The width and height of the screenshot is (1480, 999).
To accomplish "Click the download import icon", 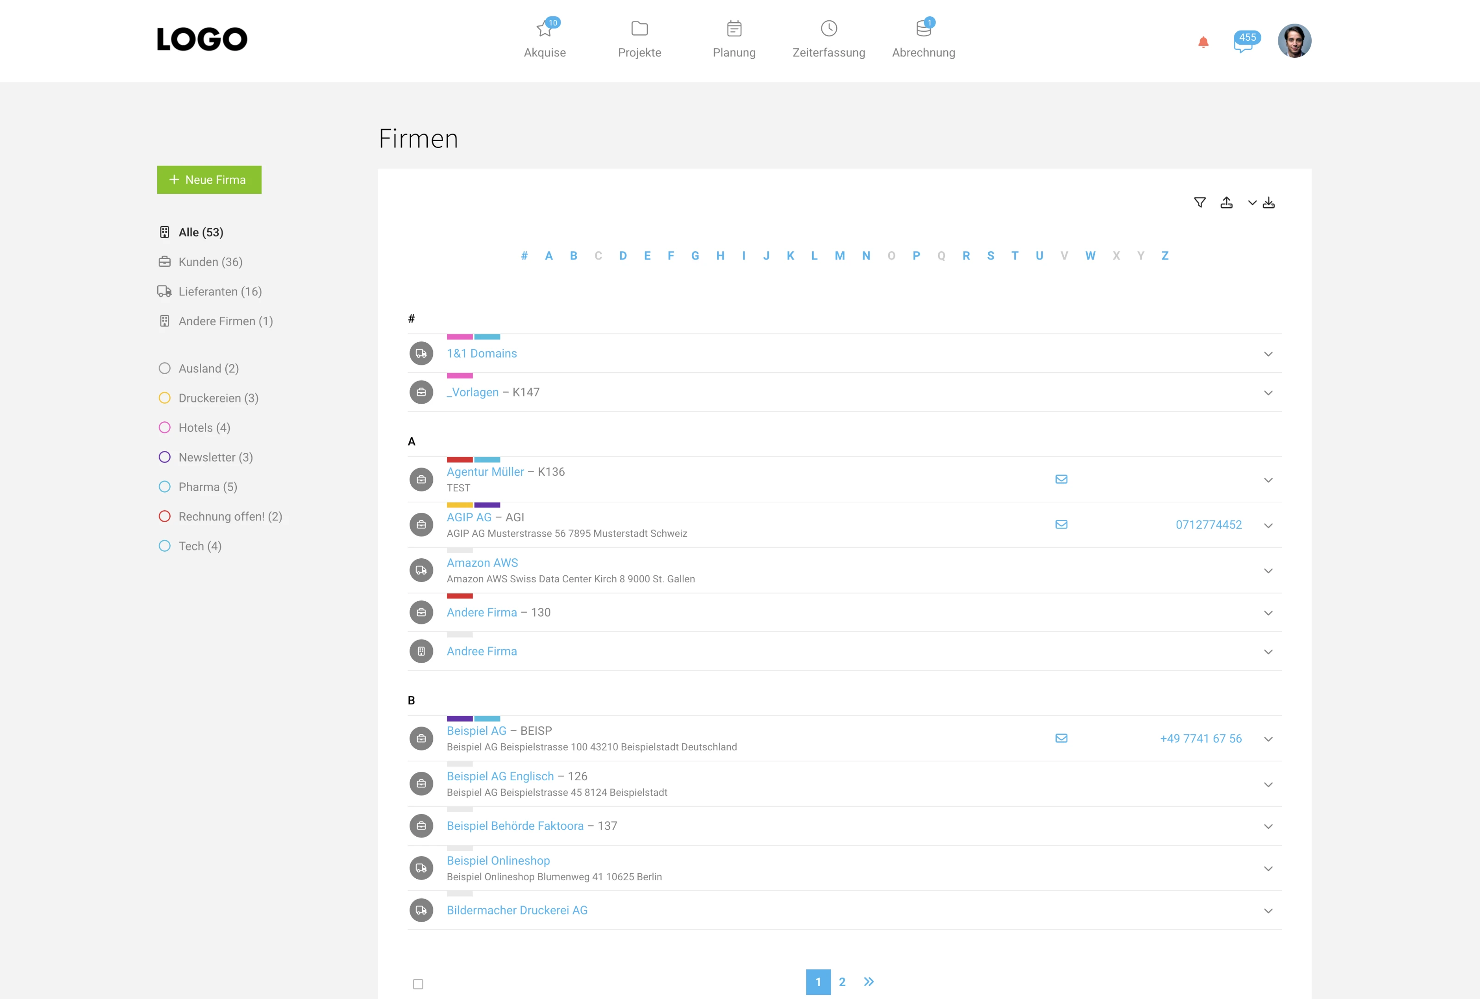I will (x=1269, y=203).
